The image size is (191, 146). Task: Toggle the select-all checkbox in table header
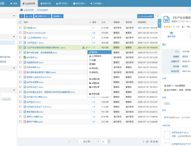20,22
